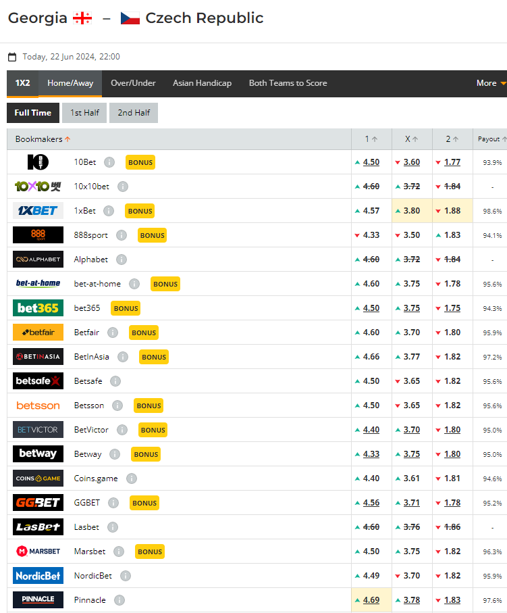
Task: Click the Pinnacle logo
Action: click(x=38, y=599)
